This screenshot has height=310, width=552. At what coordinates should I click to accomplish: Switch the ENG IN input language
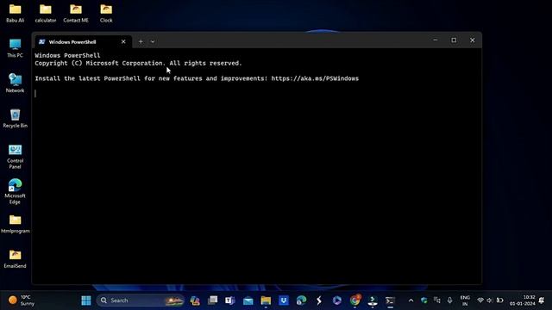[465, 301]
